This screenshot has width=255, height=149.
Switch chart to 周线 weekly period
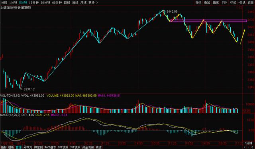tap(75, 2)
